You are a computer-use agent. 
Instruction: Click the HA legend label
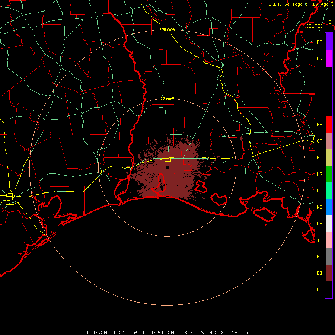pos(319,124)
